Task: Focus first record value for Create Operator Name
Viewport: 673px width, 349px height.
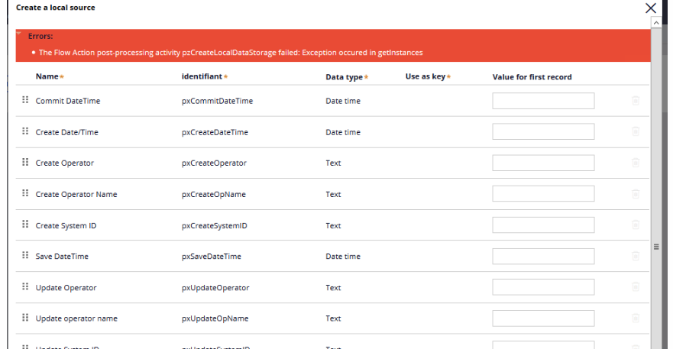Action: [x=543, y=194]
